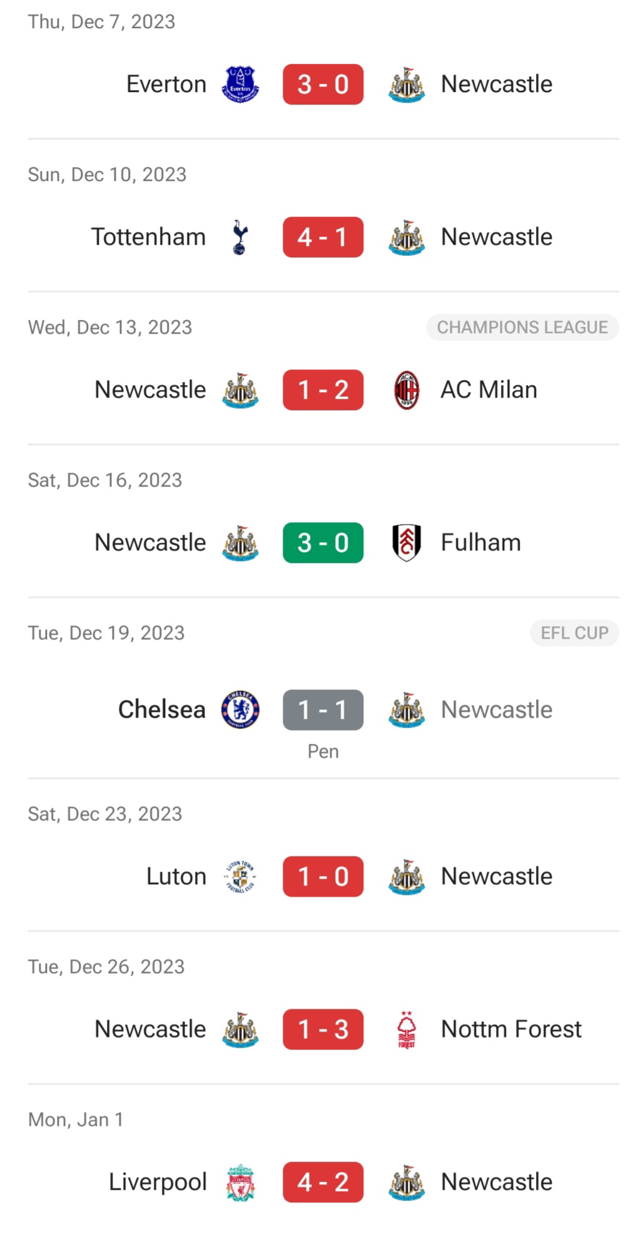Click the Liverpool team name
Viewport: 643px width, 1236px height.
(x=158, y=1182)
